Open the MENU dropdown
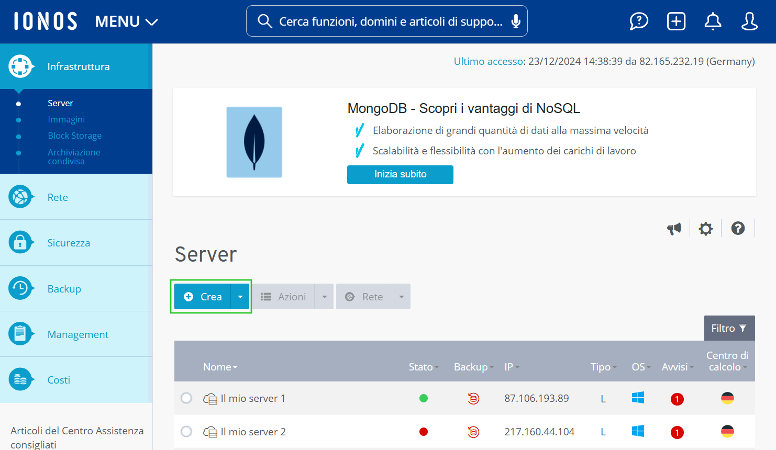Image resolution: width=776 pixels, height=450 pixels. click(x=126, y=21)
